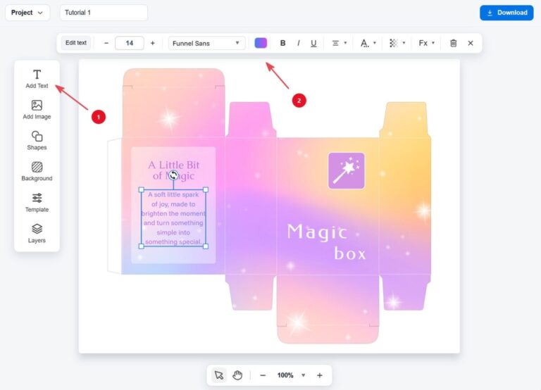Image resolution: width=541 pixels, height=390 pixels.
Task: Click the magic wand icon on the box
Action: 347,170
